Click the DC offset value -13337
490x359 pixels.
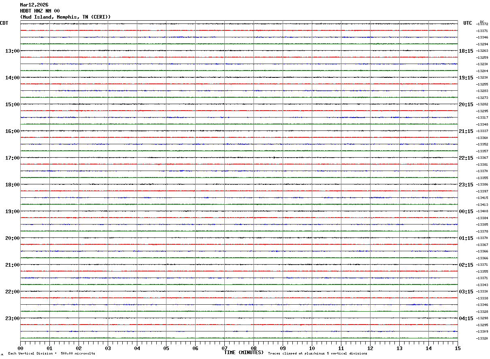pyautogui.click(x=482, y=131)
